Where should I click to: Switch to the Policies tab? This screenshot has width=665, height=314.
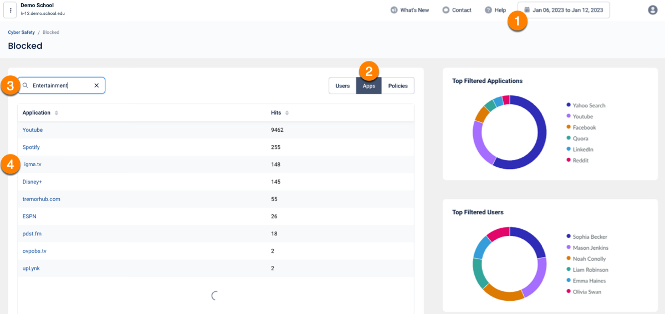pos(398,86)
